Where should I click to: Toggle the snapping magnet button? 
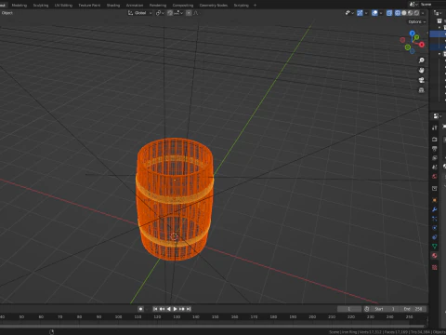[170, 13]
